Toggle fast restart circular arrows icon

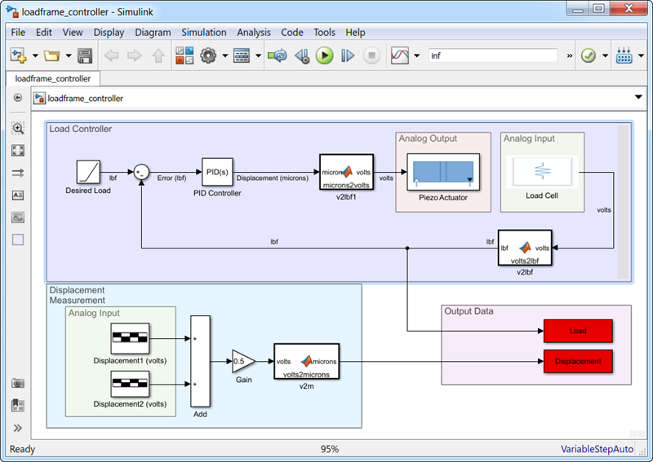[x=278, y=56]
